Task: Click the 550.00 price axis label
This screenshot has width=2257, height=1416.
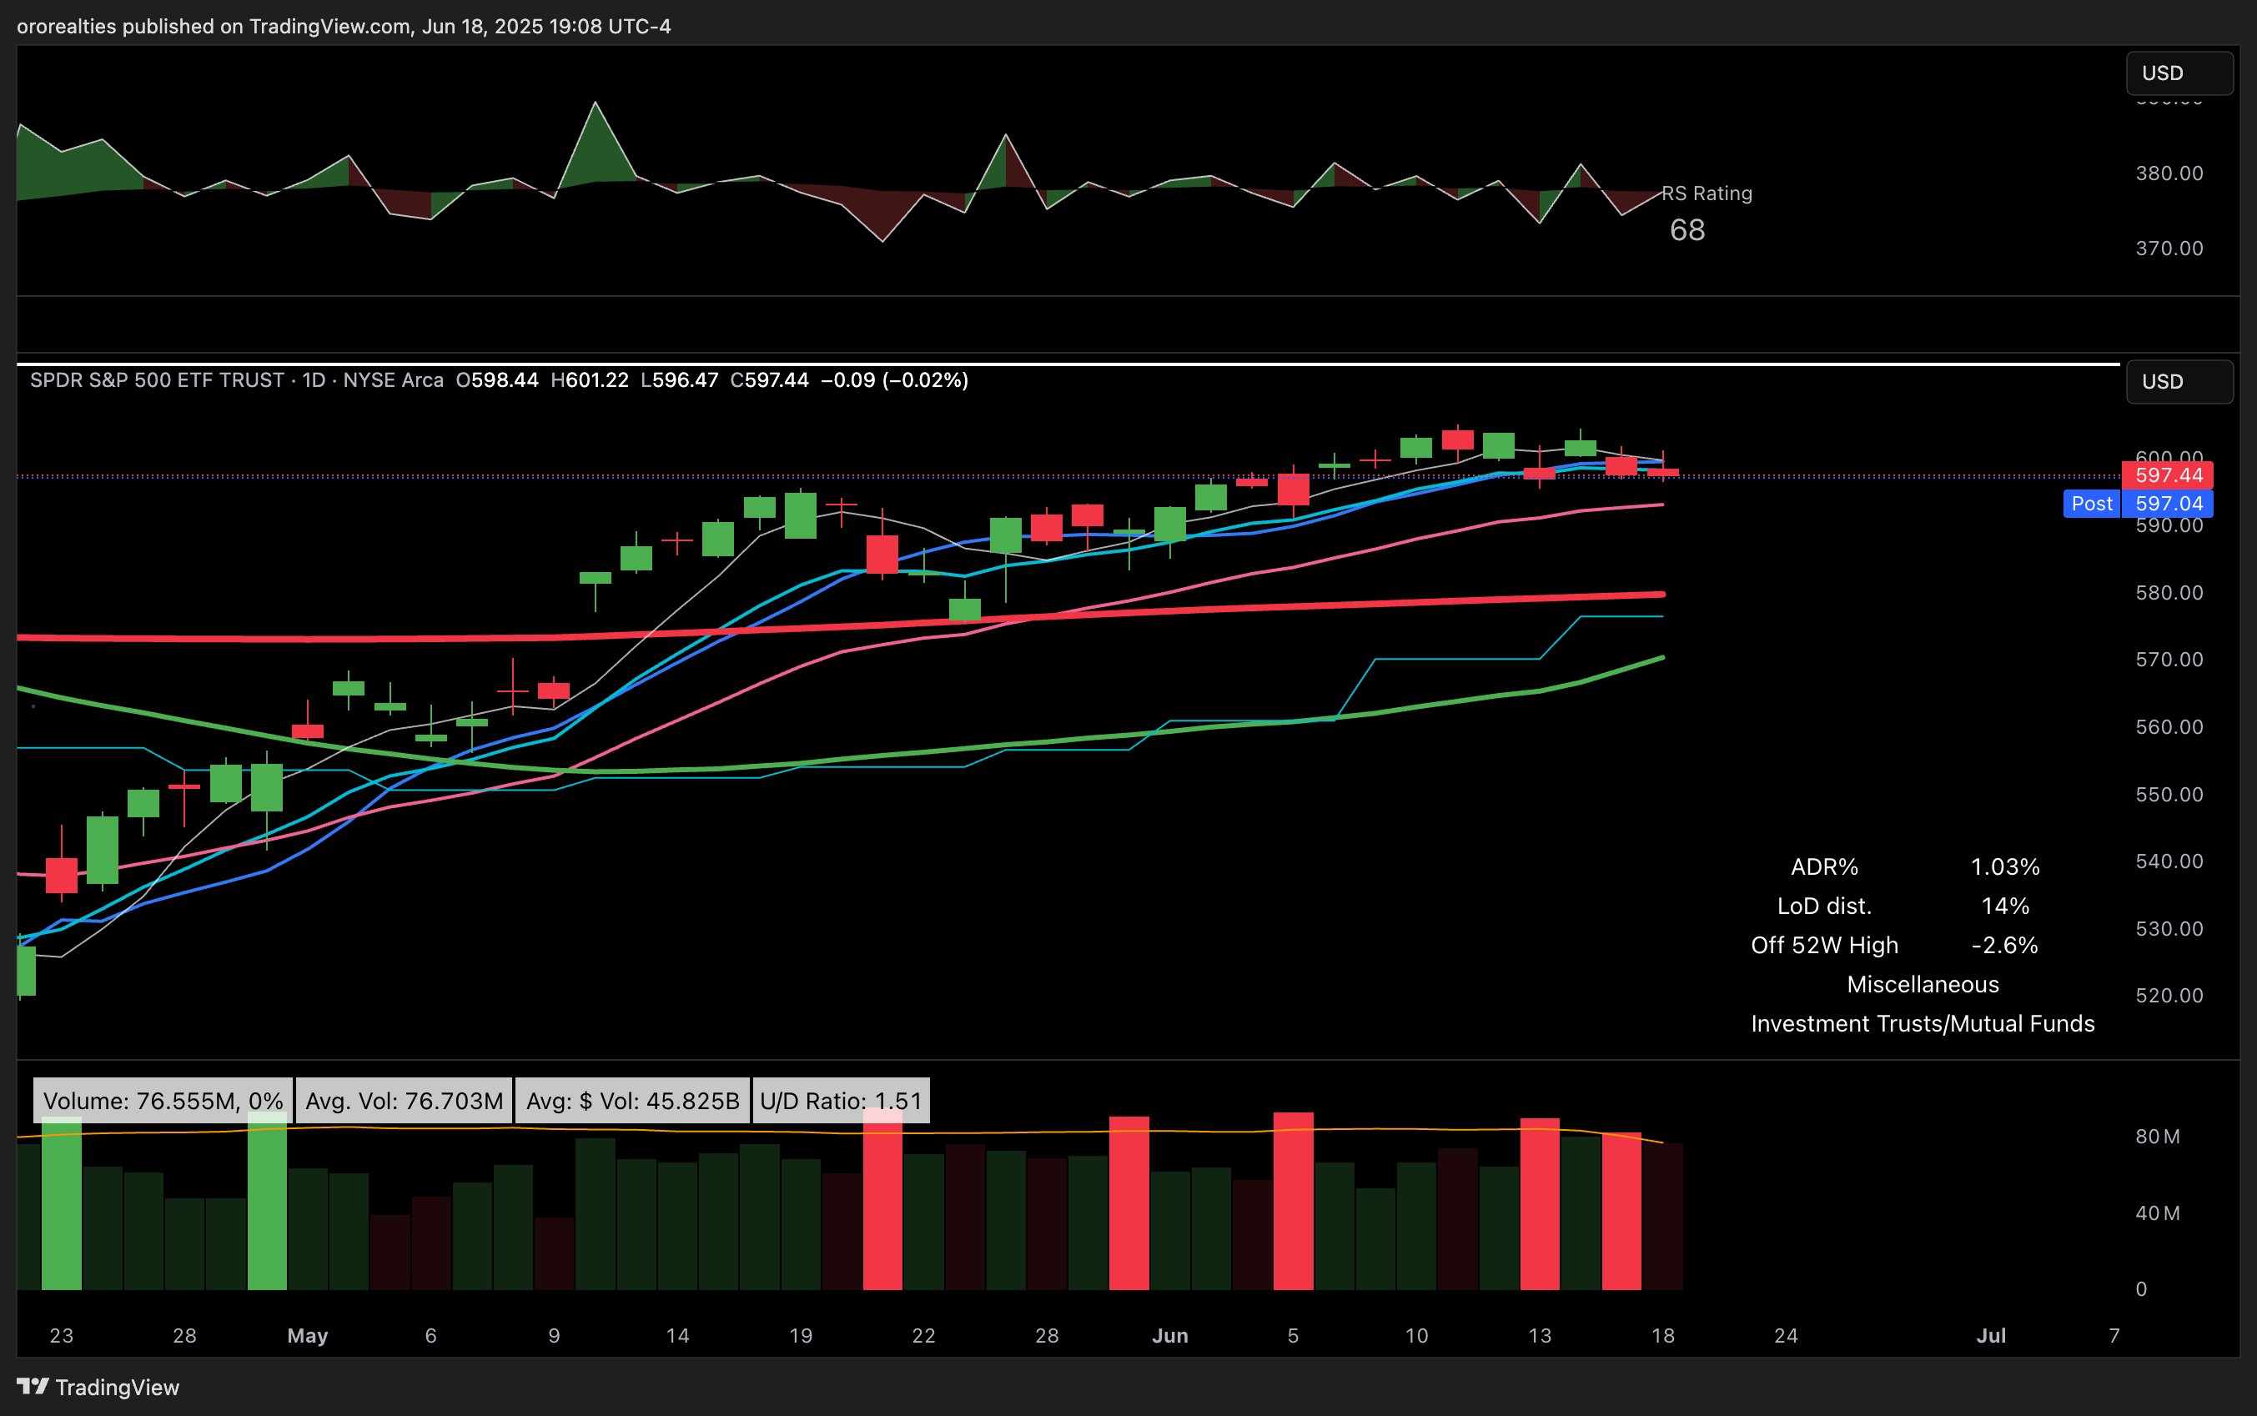Action: 2169,795
